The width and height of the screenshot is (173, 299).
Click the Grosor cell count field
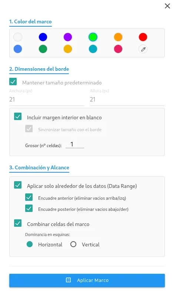(x=75, y=144)
